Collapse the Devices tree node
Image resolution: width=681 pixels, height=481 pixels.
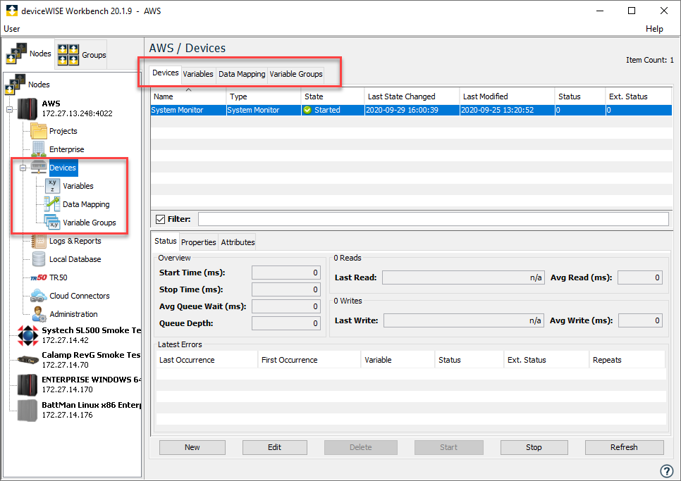click(23, 168)
